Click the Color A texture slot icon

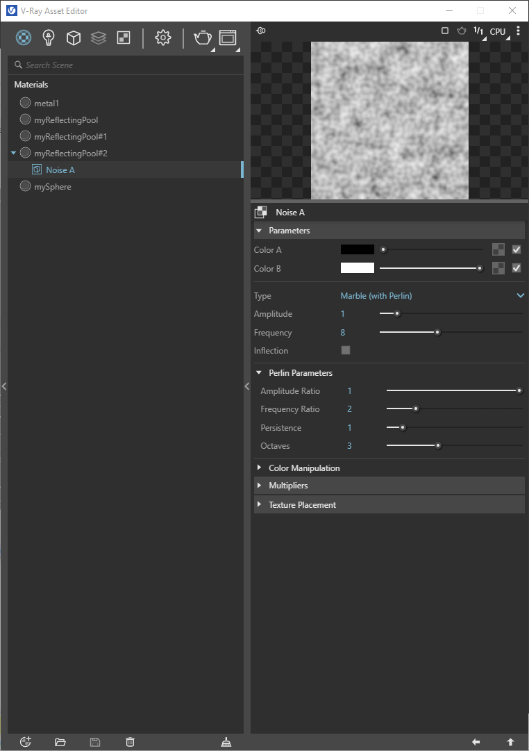click(x=498, y=249)
